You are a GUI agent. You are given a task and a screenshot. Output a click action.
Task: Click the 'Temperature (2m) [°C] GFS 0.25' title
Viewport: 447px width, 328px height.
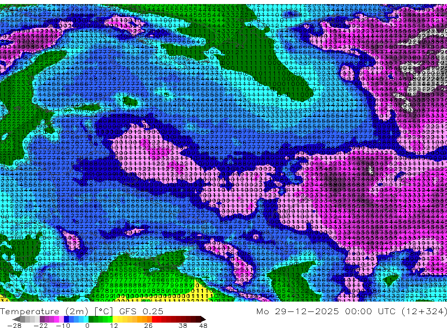[x=81, y=311]
